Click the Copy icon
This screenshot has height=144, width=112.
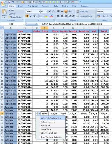click(10, 14)
